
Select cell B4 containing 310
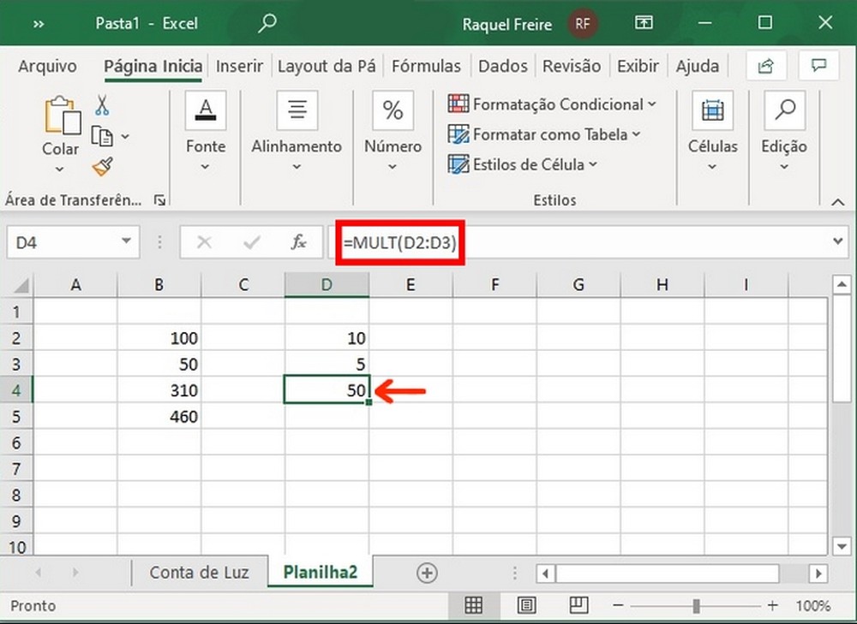point(159,390)
